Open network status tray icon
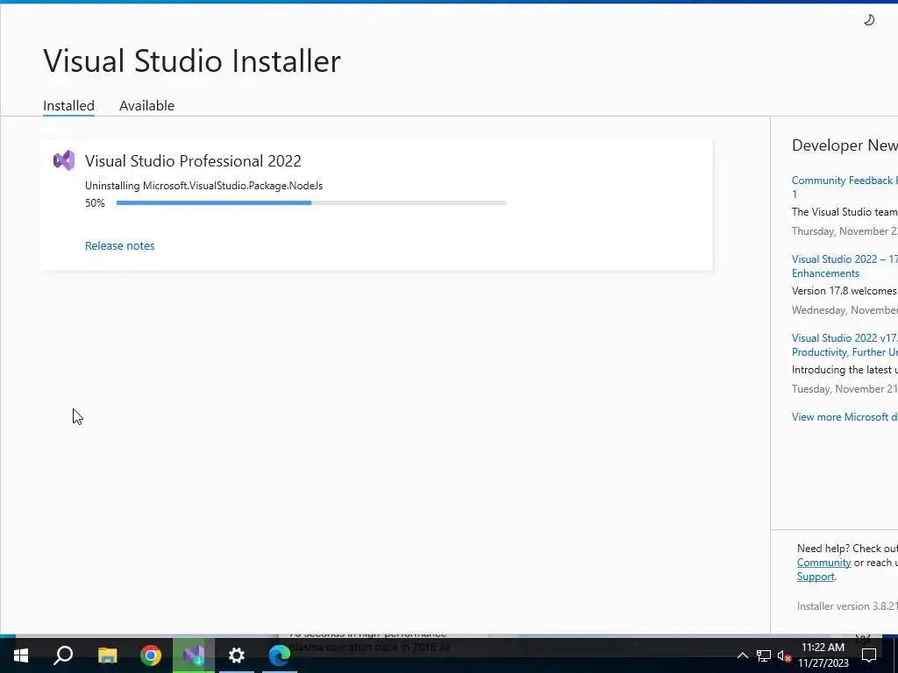898x673 pixels. [764, 655]
